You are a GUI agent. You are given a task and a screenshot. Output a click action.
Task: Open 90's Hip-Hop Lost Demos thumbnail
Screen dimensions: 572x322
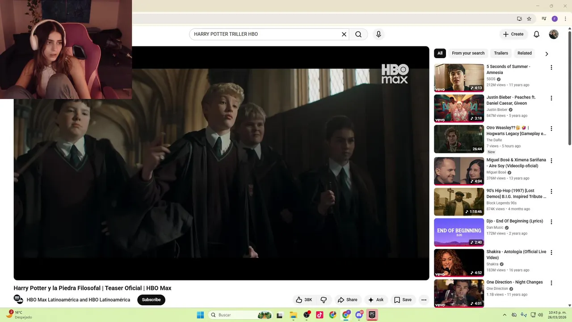[459, 202]
